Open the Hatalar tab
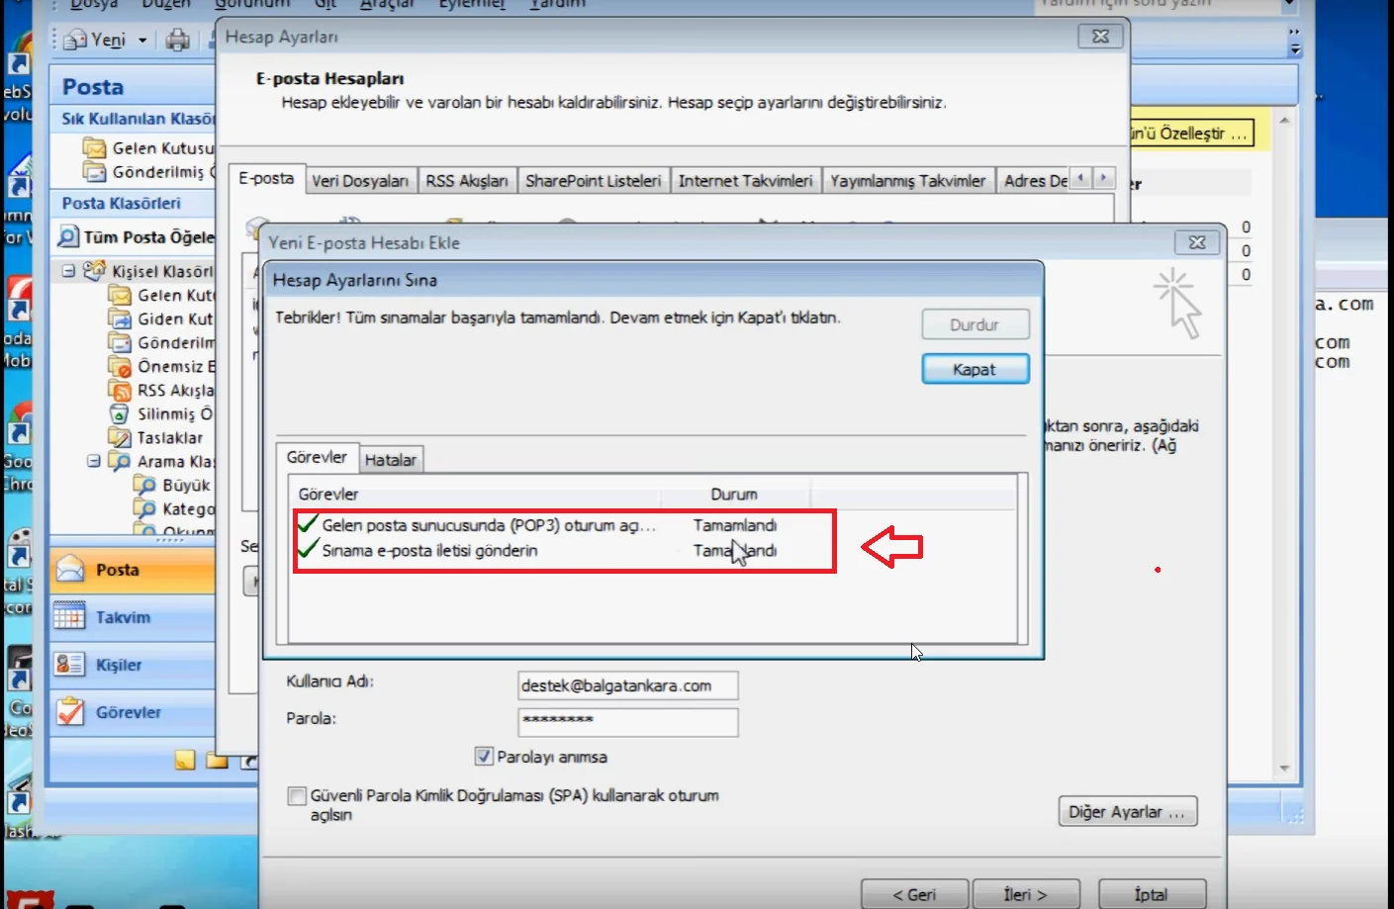Screen dimensions: 1394x909 pyautogui.click(x=391, y=460)
